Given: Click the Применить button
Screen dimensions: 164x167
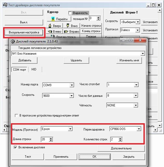Looking at the screenshot, I should coord(61,157).
